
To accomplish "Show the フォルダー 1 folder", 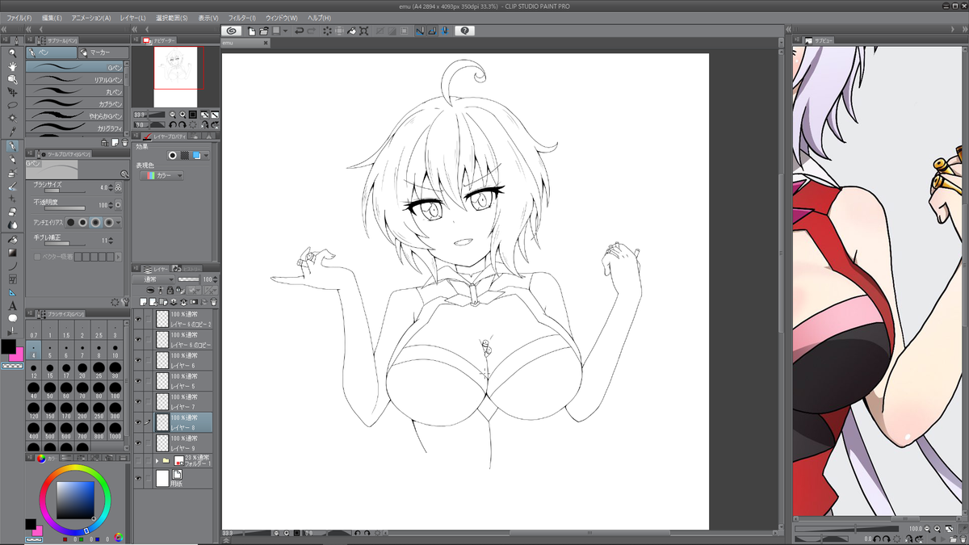I will [x=138, y=460].
